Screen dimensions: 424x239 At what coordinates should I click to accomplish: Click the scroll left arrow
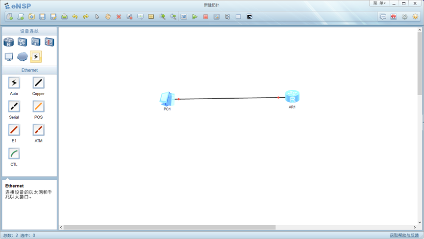[61, 227]
